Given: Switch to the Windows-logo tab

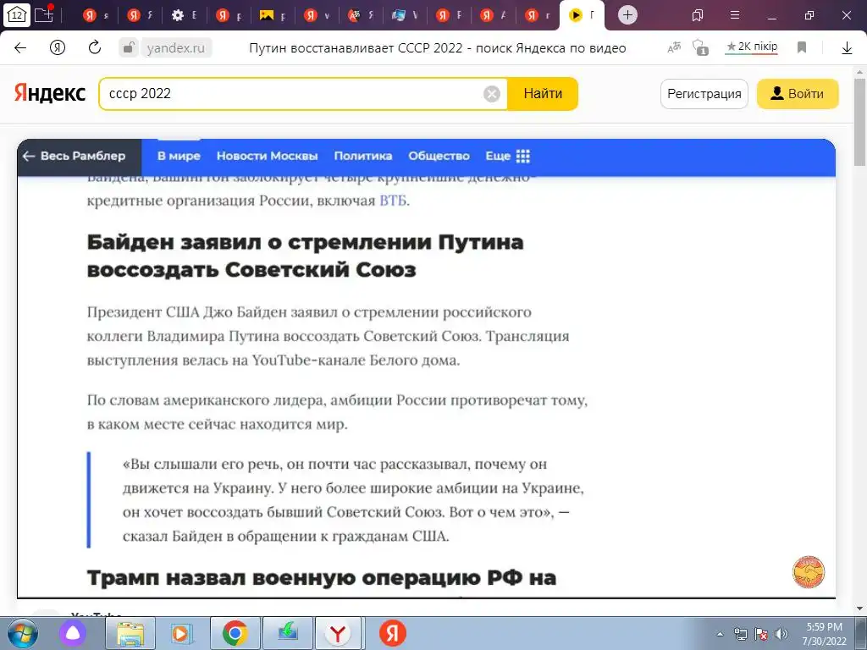Looking at the screenshot, I should (x=404, y=15).
